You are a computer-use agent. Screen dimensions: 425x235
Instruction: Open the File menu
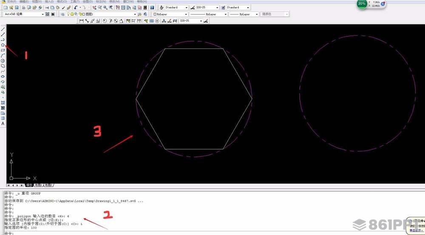coord(11,2)
